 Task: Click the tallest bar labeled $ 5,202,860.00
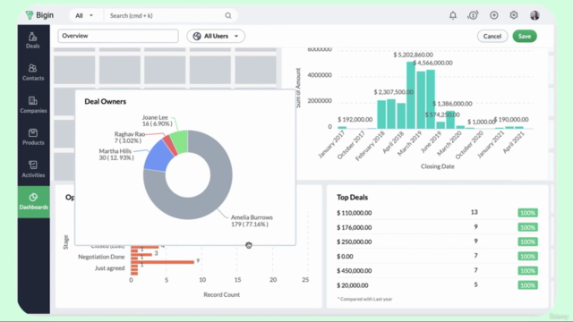(x=411, y=96)
